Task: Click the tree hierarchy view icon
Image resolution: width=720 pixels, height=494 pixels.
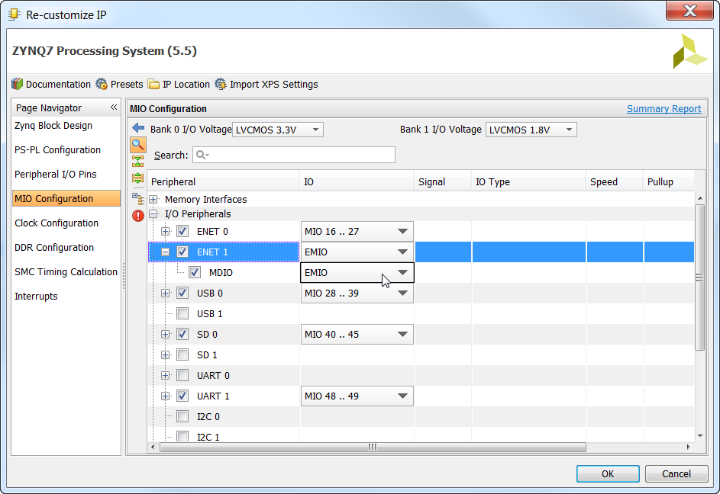Action: coord(137,199)
